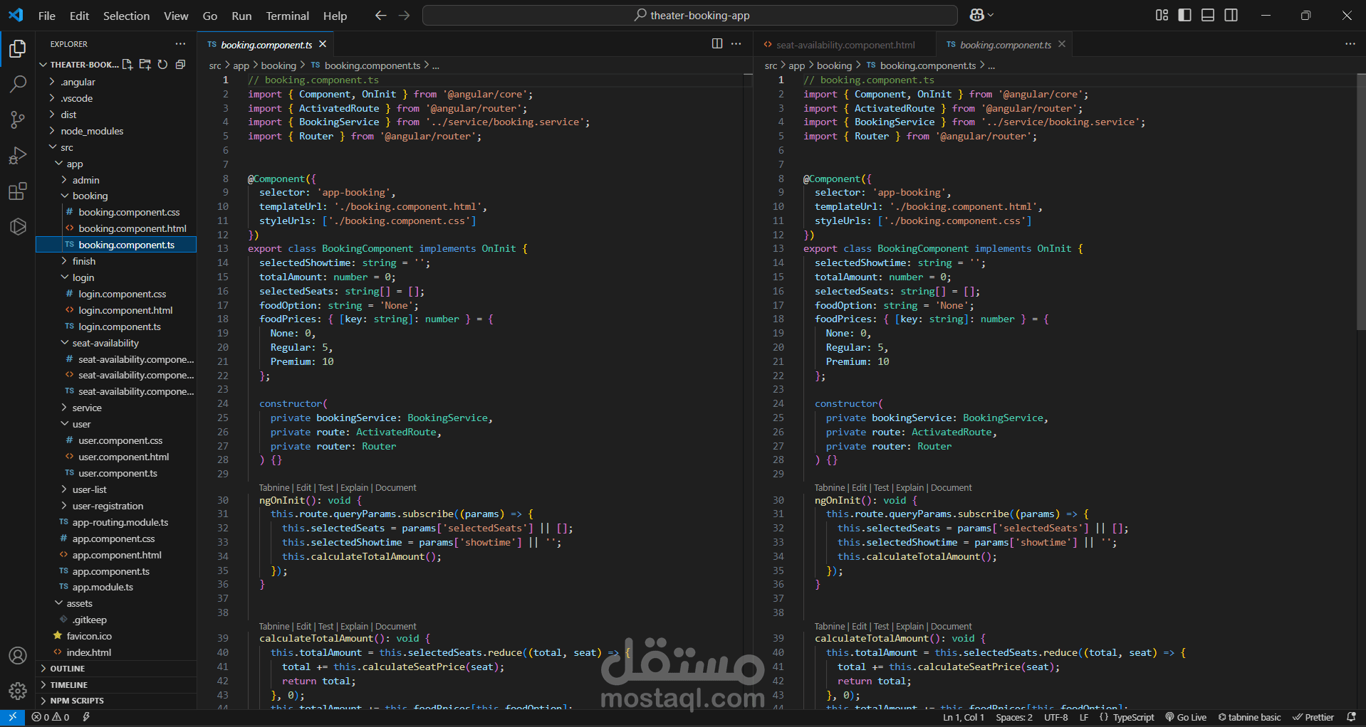Switch to seat-availability.component.html tab
This screenshot has width=1366, height=727.
845,45
